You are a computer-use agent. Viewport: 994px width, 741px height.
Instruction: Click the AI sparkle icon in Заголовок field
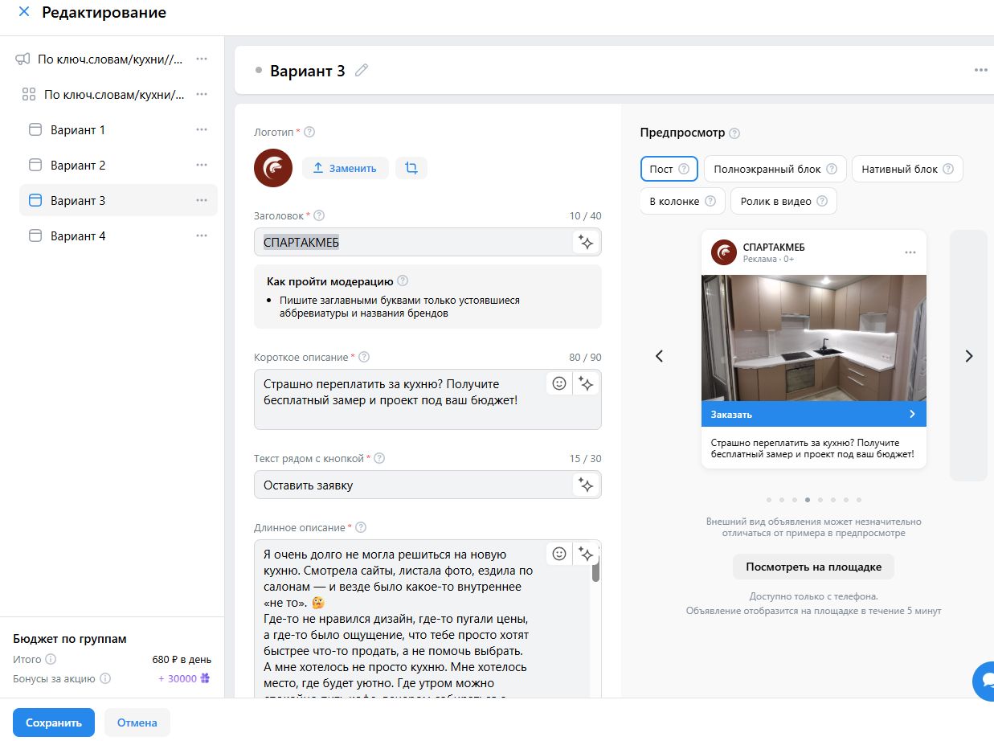[587, 242]
